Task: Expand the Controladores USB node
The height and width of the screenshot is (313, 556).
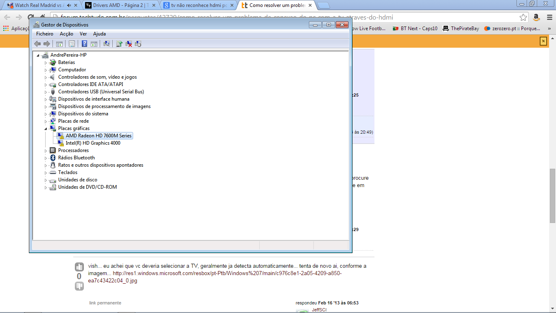Action: click(46, 92)
